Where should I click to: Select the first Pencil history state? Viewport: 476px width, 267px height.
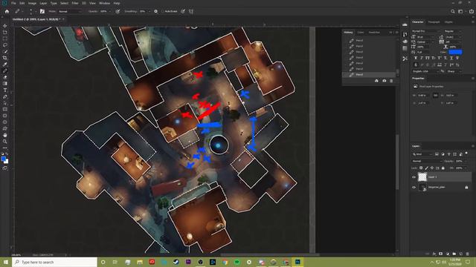pos(369,40)
